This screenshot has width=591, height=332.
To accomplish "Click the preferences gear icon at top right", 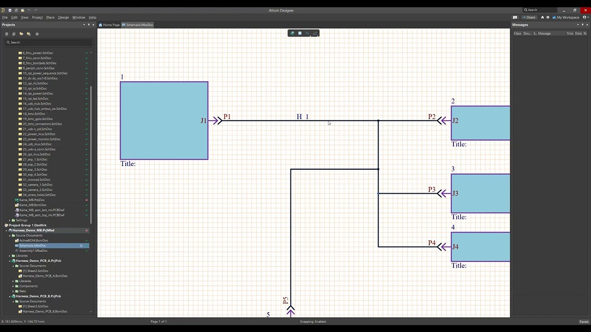I will [x=548, y=18].
